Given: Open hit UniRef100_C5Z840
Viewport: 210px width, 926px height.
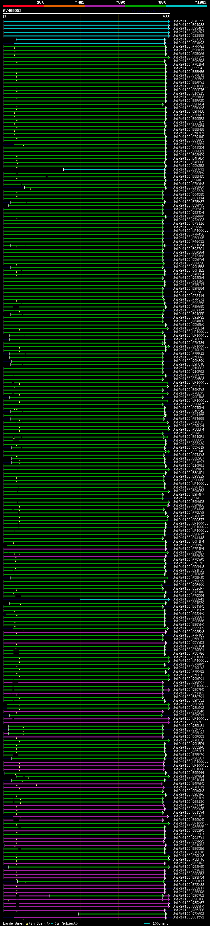Looking at the screenshot, I should pyautogui.click(x=188, y=711).
